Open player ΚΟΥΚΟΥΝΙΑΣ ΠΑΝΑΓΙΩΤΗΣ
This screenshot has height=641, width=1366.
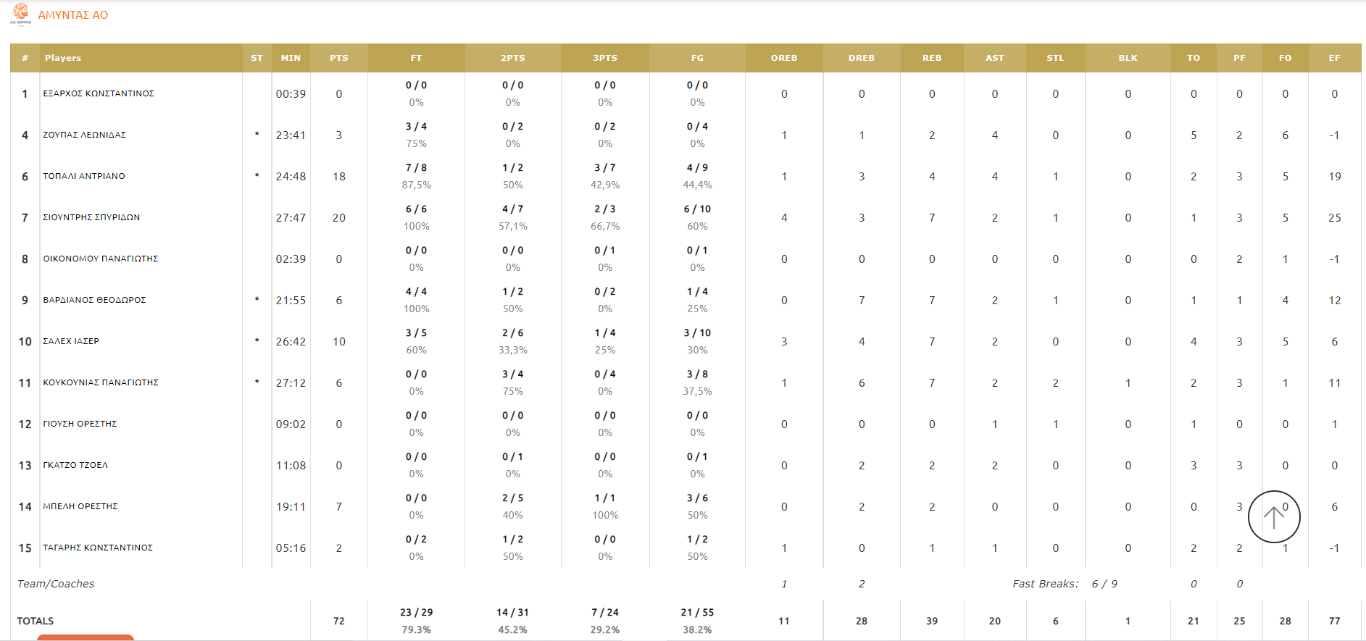click(x=101, y=382)
